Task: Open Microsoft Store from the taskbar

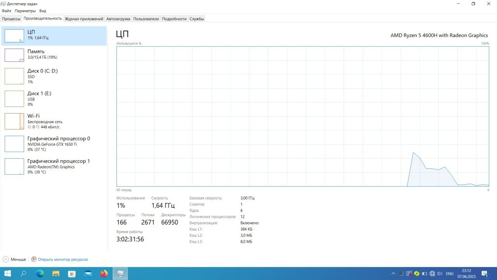Action: [72, 274]
